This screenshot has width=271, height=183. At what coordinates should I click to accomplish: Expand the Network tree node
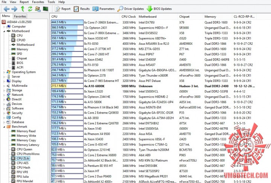(4, 95)
